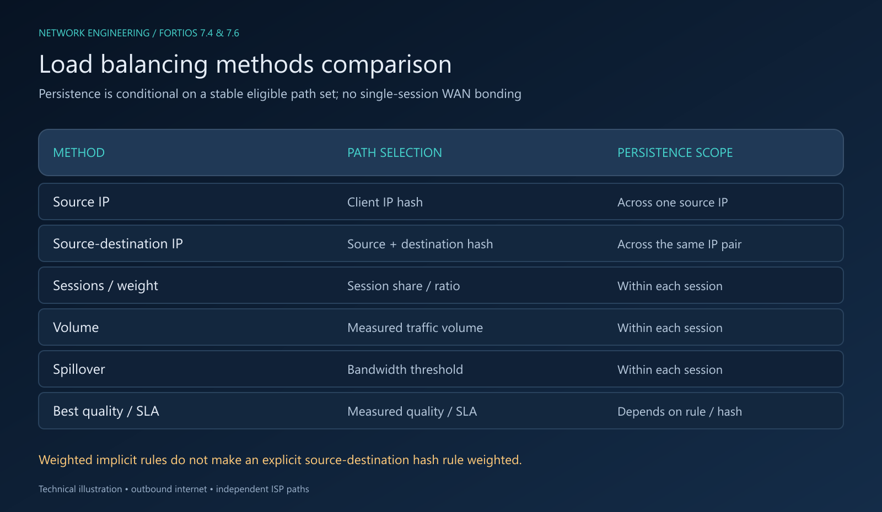The height and width of the screenshot is (512, 882).
Task: Click the PATH SELECTION column header
Action: (395, 152)
